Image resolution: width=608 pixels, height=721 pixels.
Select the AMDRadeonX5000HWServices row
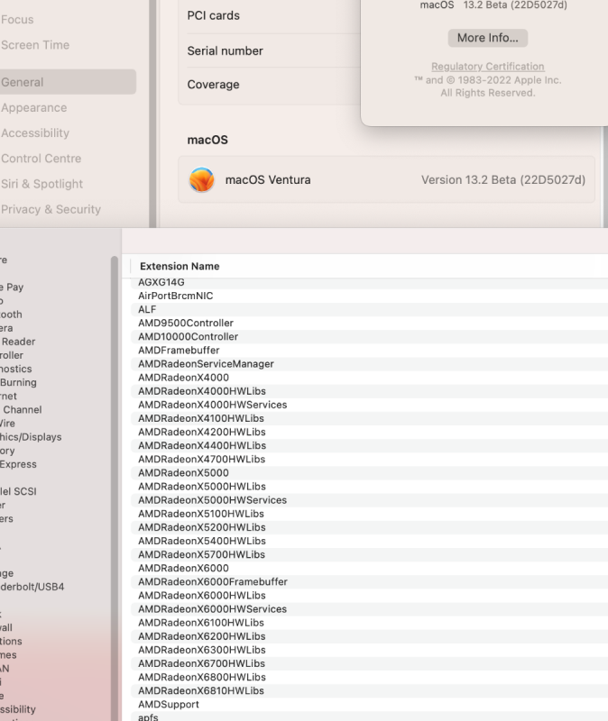(x=369, y=500)
